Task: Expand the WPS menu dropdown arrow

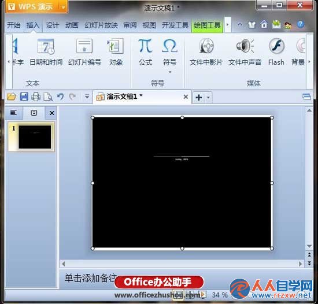Action: click(63, 7)
